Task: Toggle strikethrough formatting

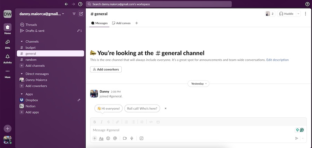Action: point(109,122)
